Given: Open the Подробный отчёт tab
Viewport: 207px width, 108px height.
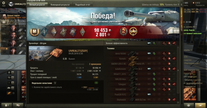Looking at the screenshot, I should (x=83, y=5).
